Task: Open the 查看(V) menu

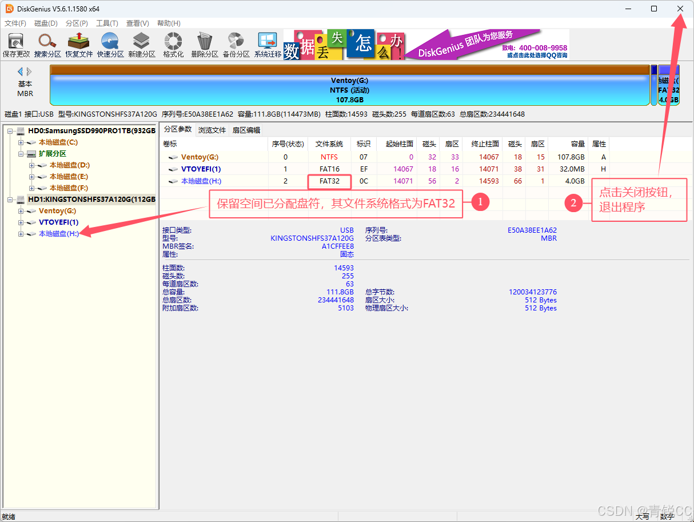Action: [x=137, y=23]
